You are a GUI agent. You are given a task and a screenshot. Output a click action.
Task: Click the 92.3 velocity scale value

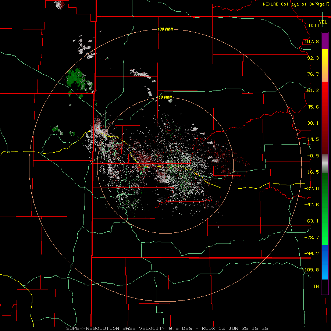(x=313, y=58)
